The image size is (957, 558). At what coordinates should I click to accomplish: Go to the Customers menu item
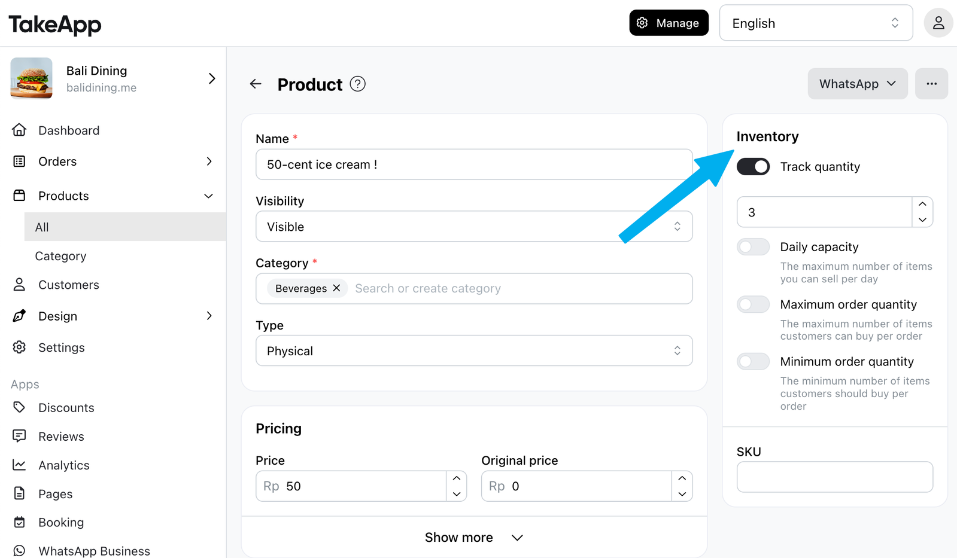(x=69, y=285)
